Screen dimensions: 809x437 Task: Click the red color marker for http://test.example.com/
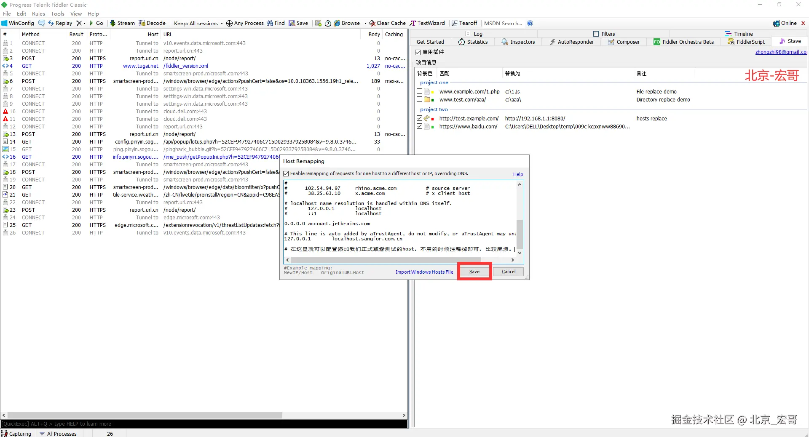tap(433, 119)
